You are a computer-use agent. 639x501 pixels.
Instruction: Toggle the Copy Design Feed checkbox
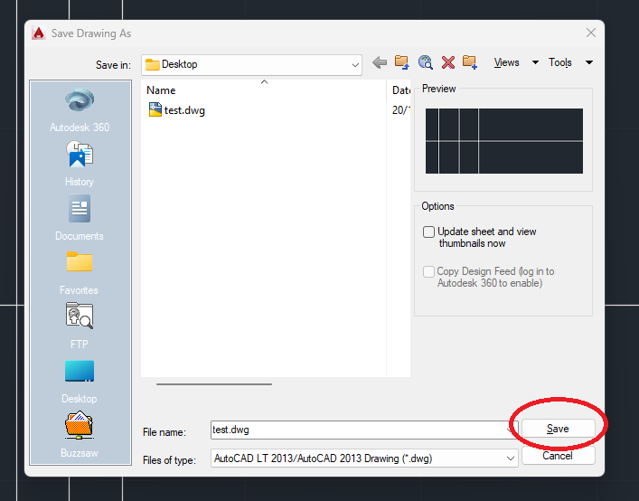(x=428, y=271)
